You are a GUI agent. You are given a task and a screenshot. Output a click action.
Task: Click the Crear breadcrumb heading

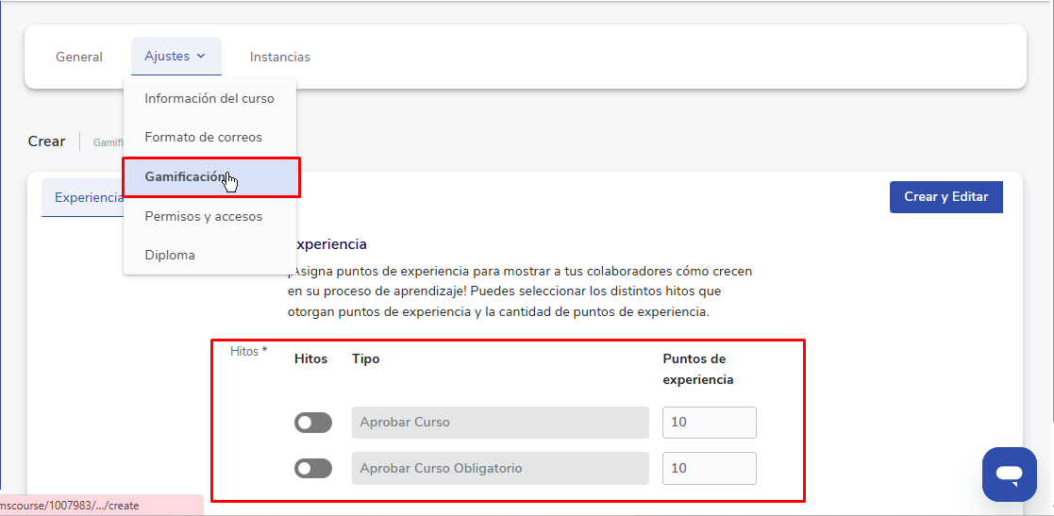(x=46, y=141)
